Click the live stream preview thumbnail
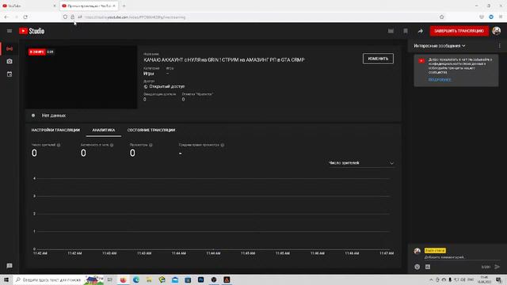 tap(81, 77)
